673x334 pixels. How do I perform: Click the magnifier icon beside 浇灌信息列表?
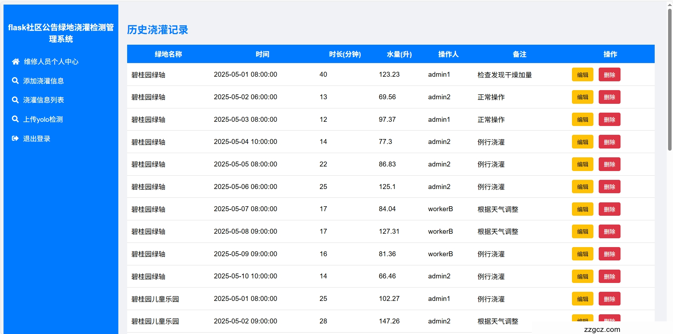[x=15, y=100]
